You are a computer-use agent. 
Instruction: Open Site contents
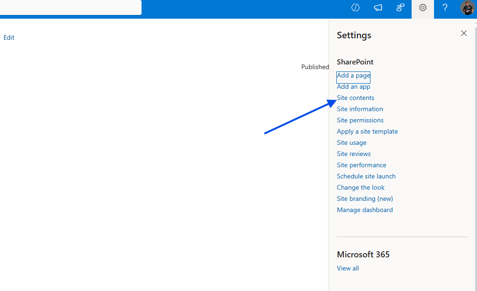pyautogui.click(x=356, y=98)
